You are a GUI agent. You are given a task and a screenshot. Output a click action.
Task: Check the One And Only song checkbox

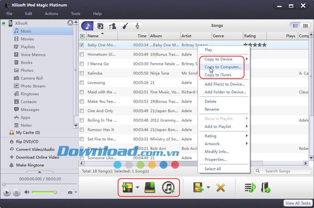point(82,111)
